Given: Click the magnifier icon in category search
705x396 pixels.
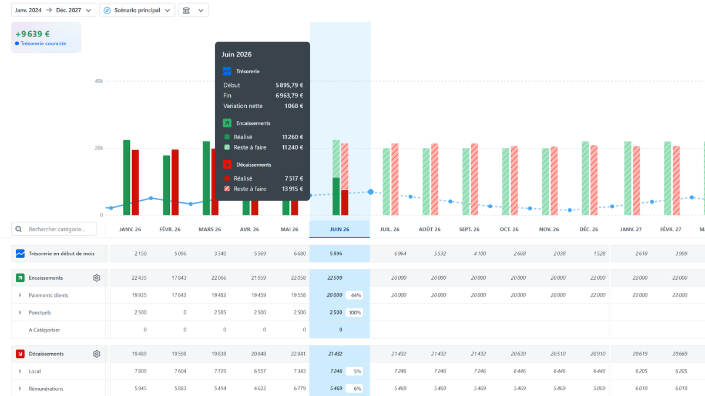Looking at the screenshot, I should click(19, 229).
